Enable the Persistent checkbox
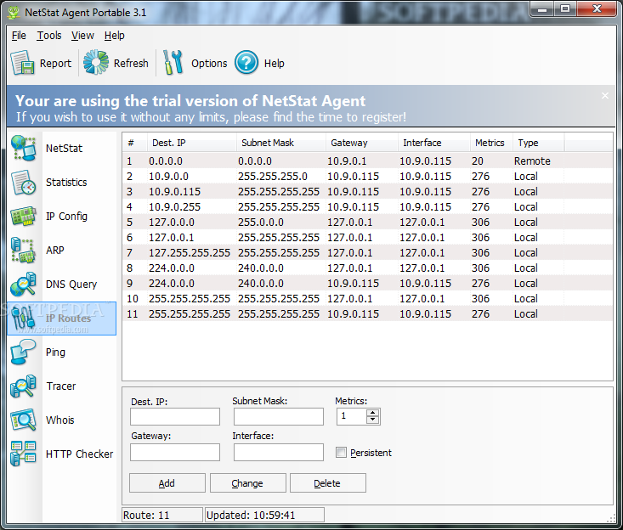 click(341, 453)
